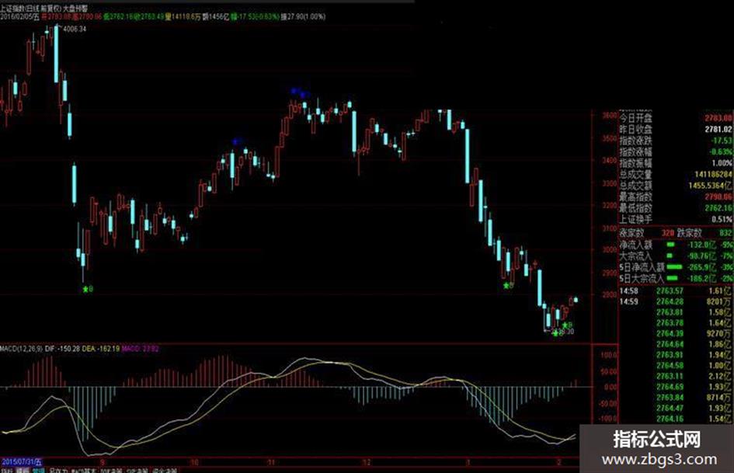This screenshot has height=473, width=734.
Task: Click the 14:58 tick row price 2763.57
Action: point(670,290)
